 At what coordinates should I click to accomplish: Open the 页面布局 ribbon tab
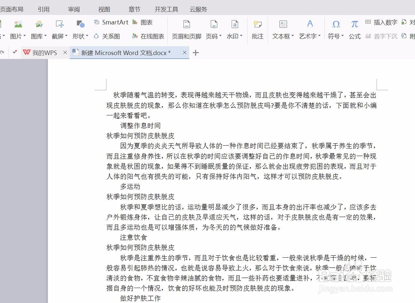coord(11,9)
